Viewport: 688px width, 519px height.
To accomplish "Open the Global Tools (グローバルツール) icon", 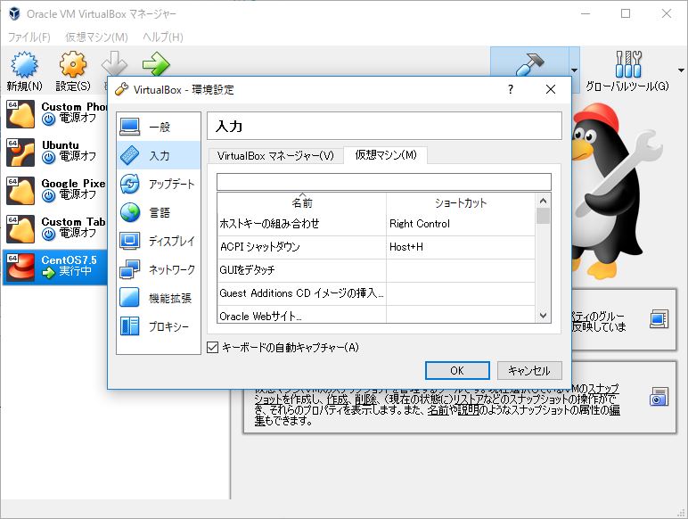I will point(628,64).
